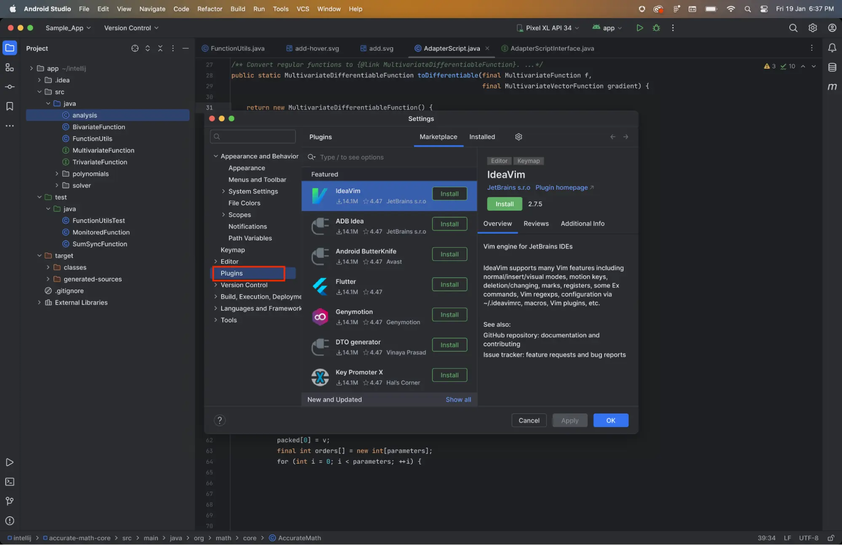842x545 pixels.
Task: Collapse Appearance and Behavior section
Action: pos(216,156)
